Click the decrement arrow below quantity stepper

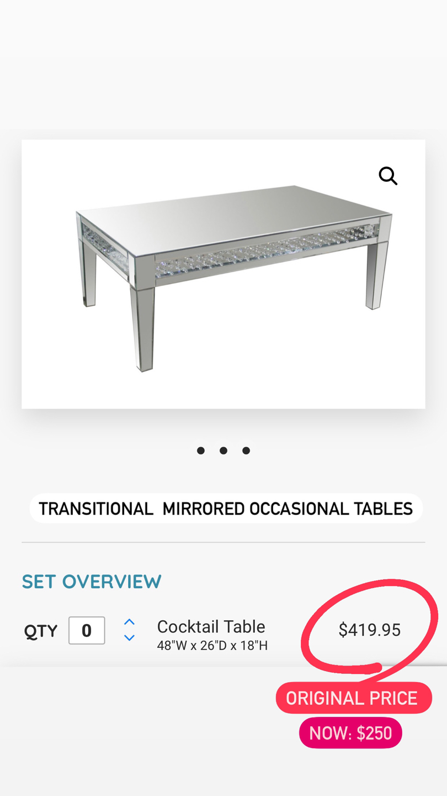[x=129, y=637]
